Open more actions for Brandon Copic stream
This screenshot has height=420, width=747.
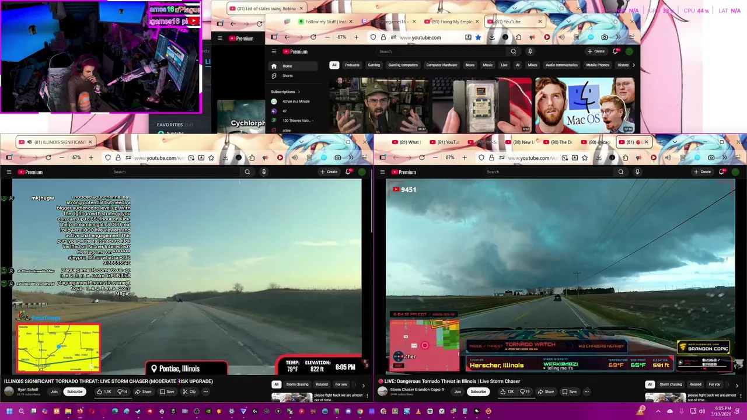[x=587, y=391]
